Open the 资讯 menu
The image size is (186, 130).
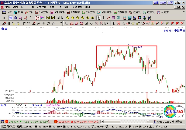24,7
